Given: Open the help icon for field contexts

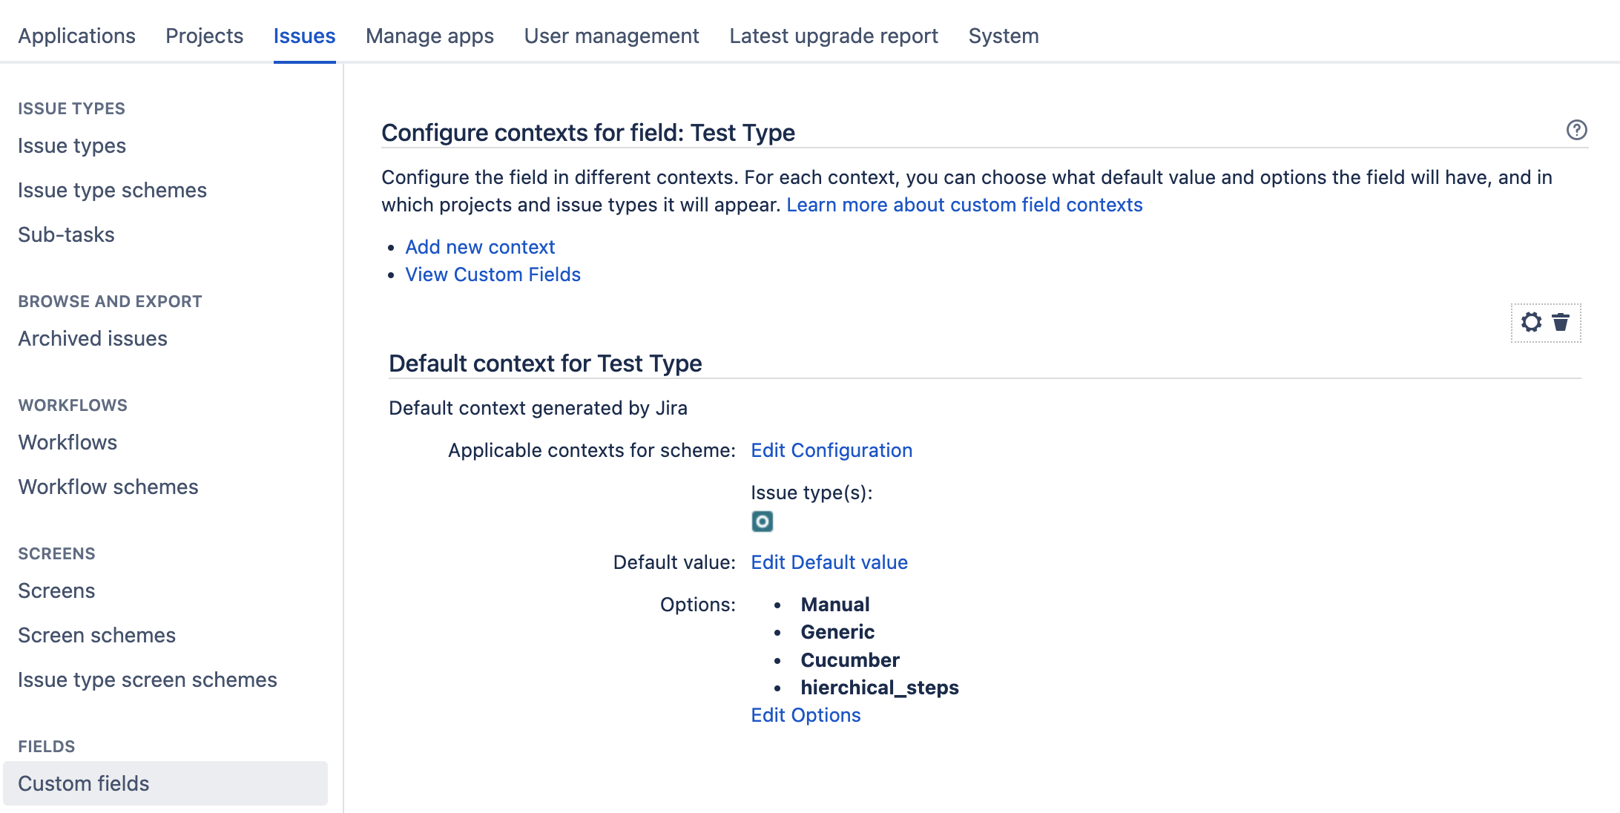Looking at the screenshot, I should click(x=1576, y=130).
